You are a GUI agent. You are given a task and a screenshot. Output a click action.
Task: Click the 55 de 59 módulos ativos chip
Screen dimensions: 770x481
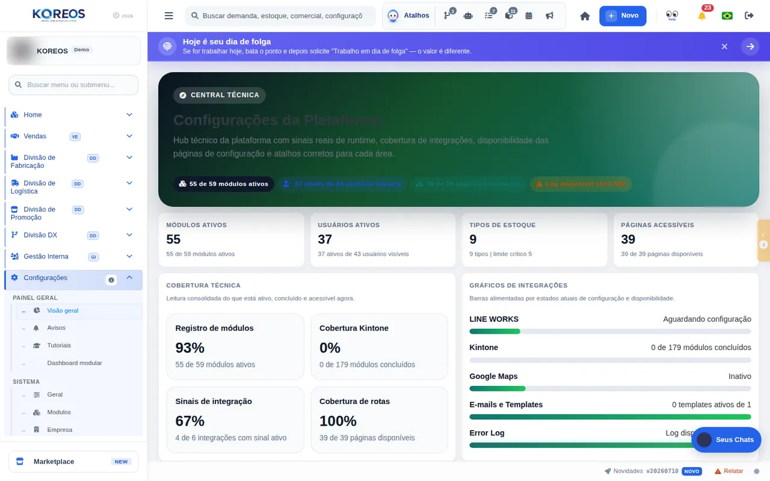pos(224,184)
